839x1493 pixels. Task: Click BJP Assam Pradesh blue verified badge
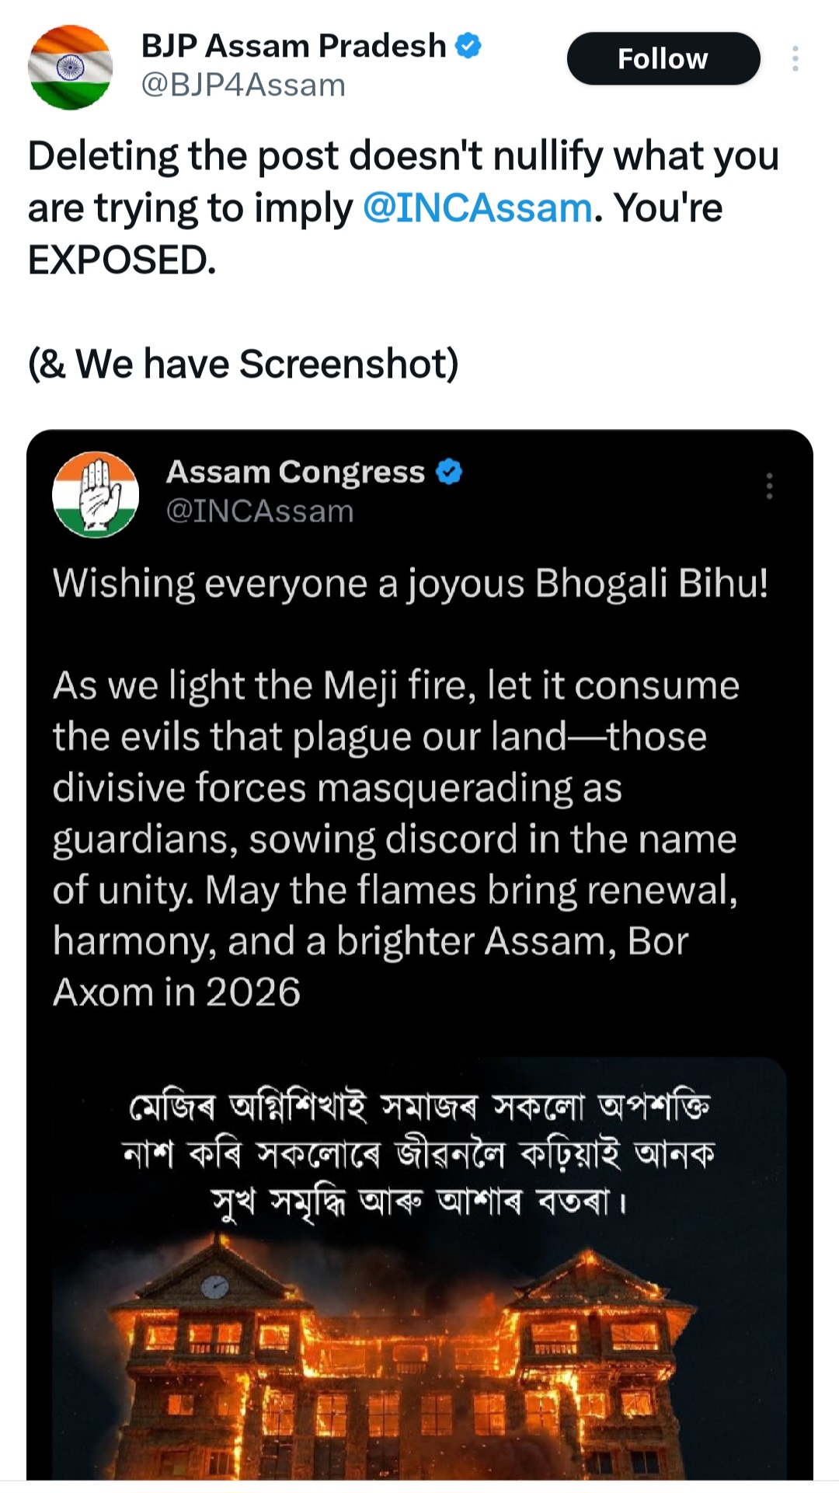pos(468,46)
